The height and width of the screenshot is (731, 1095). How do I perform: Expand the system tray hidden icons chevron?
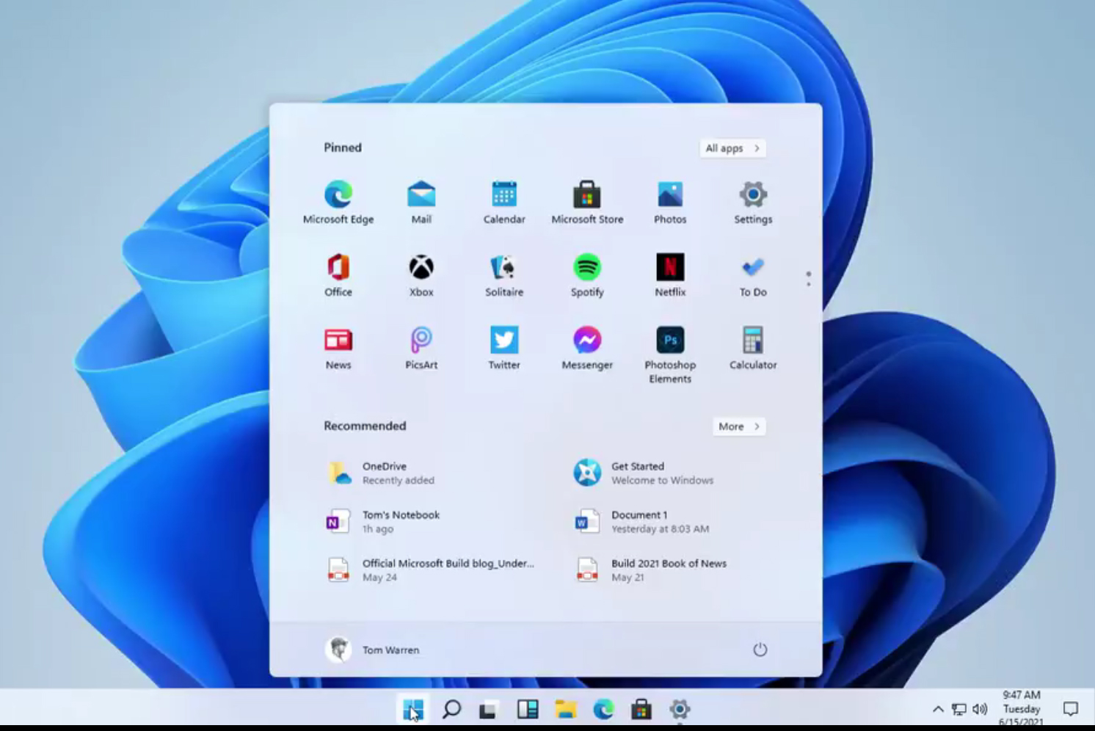click(x=937, y=709)
